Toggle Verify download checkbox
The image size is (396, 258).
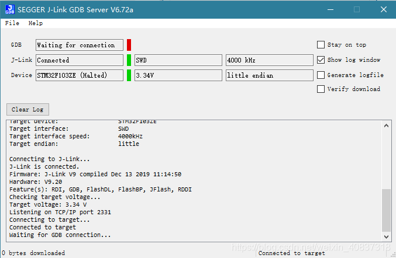[321, 89]
